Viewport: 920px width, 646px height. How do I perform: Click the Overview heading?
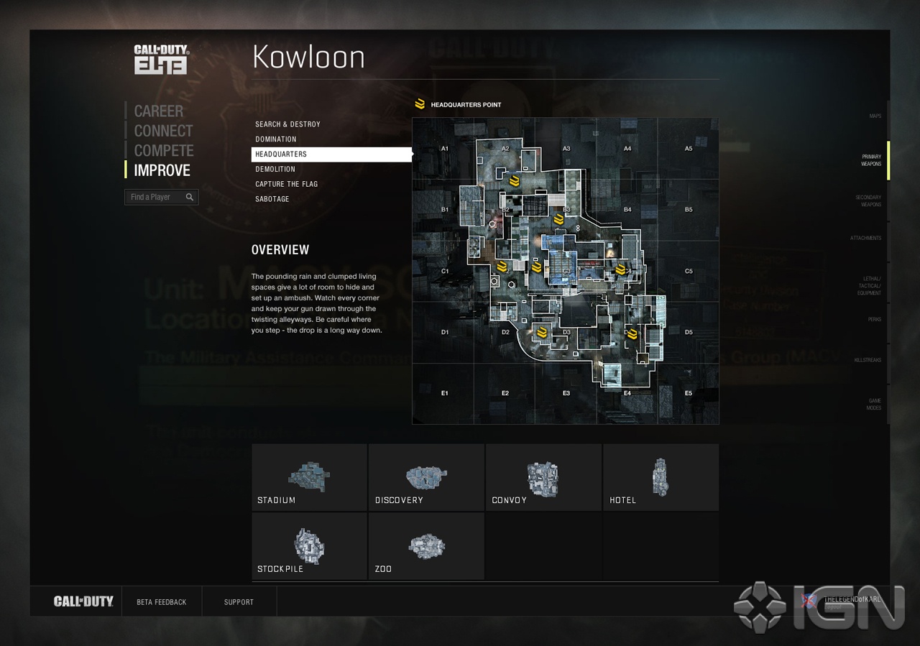tap(280, 250)
